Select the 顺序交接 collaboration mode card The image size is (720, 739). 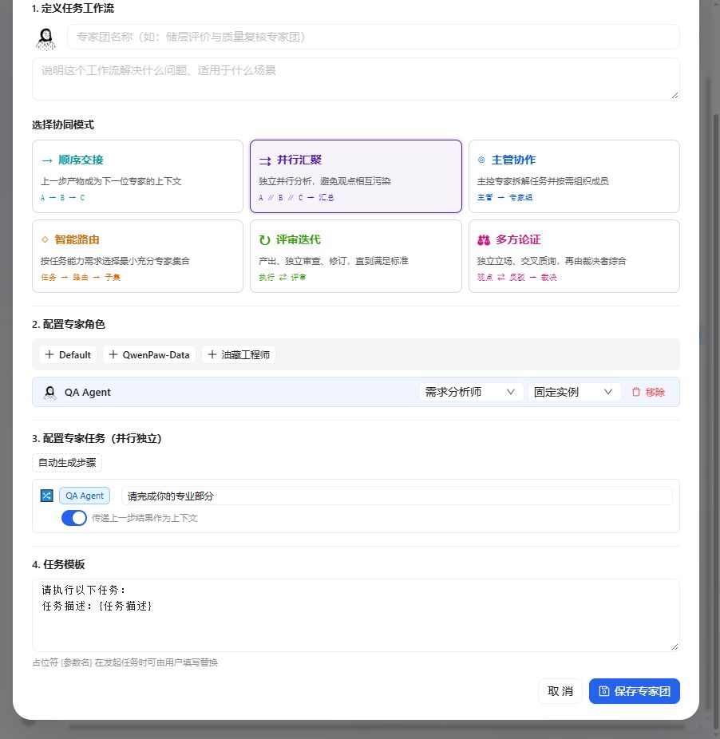point(137,176)
